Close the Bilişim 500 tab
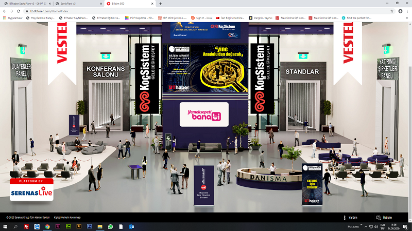The width and height of the screenshot is (412, 231). tap(152, 4)
